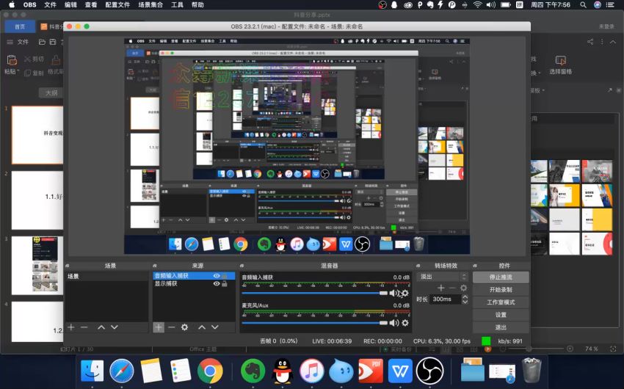Image resolution: width=624 pixels, height=389 pixels.
Task: Open the 工具 menu in the menu bar
Action: [x=177, y=5]
